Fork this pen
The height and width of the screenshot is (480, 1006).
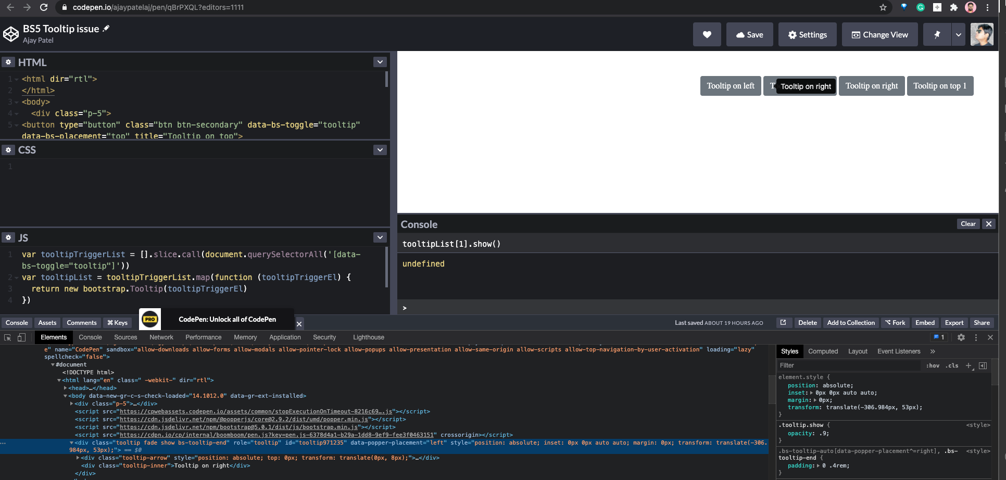(x=895, y=323)
